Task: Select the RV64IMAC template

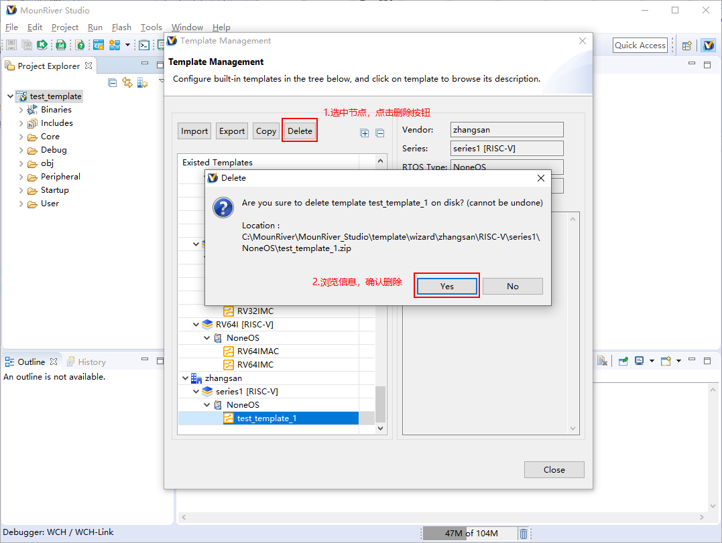Action: (x=258, y=352)
